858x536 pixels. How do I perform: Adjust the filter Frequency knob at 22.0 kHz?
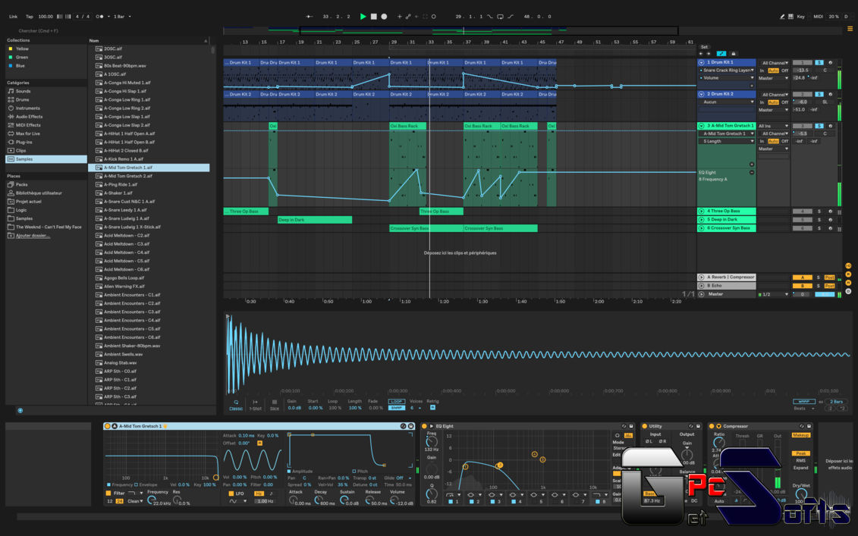[x=150, y=500]
